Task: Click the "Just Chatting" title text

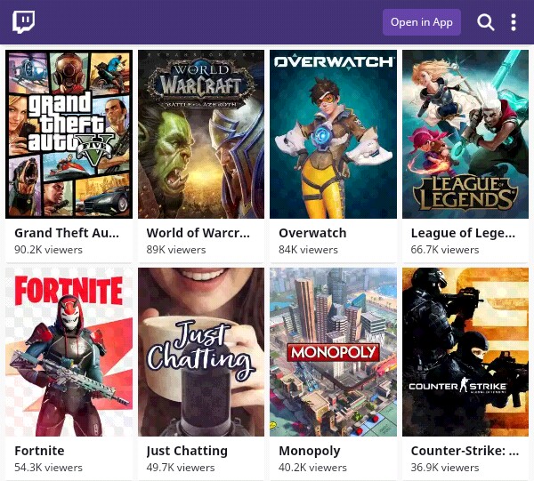Action: [187, 452]
